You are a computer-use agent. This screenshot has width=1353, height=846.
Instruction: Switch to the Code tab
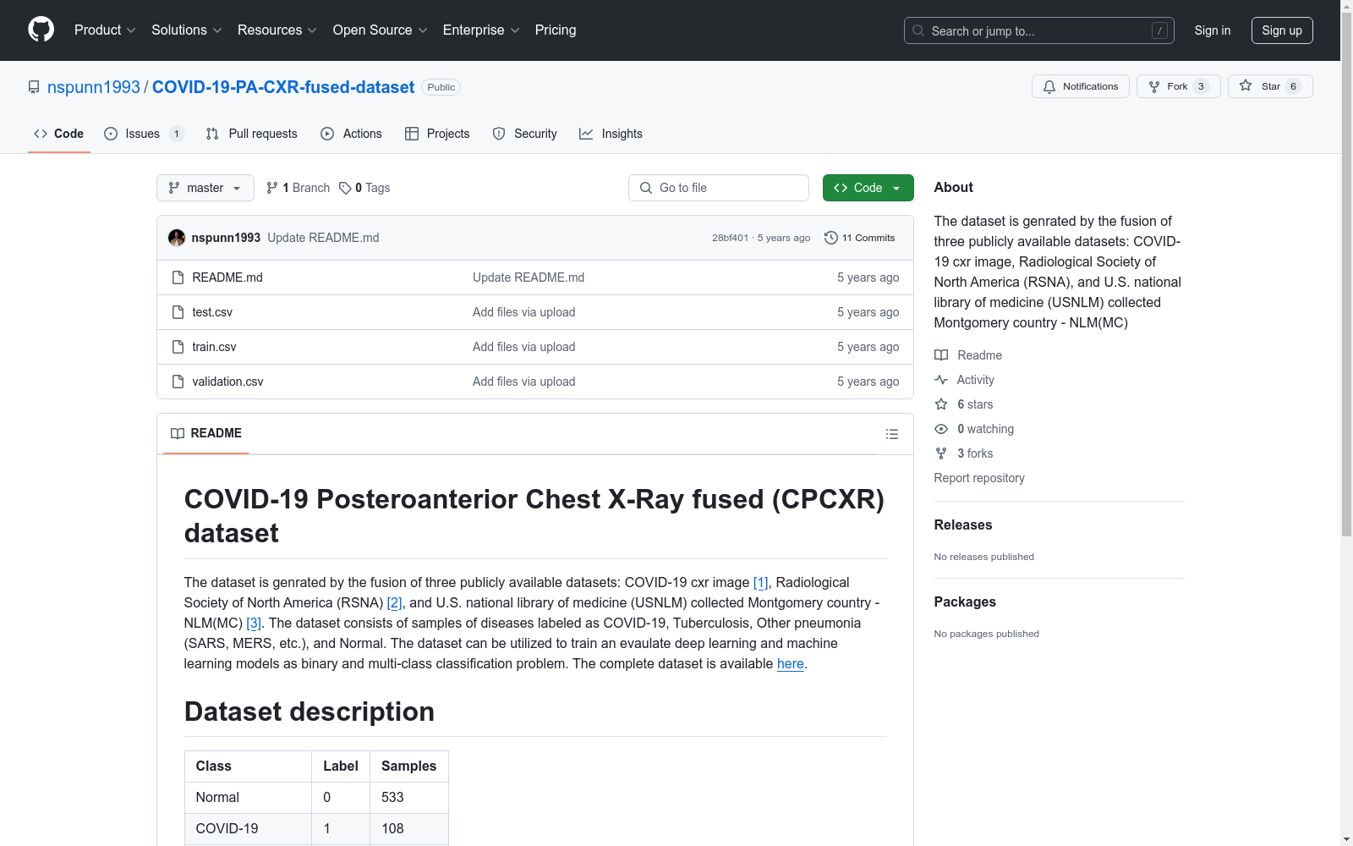click(x=59, y=134)
